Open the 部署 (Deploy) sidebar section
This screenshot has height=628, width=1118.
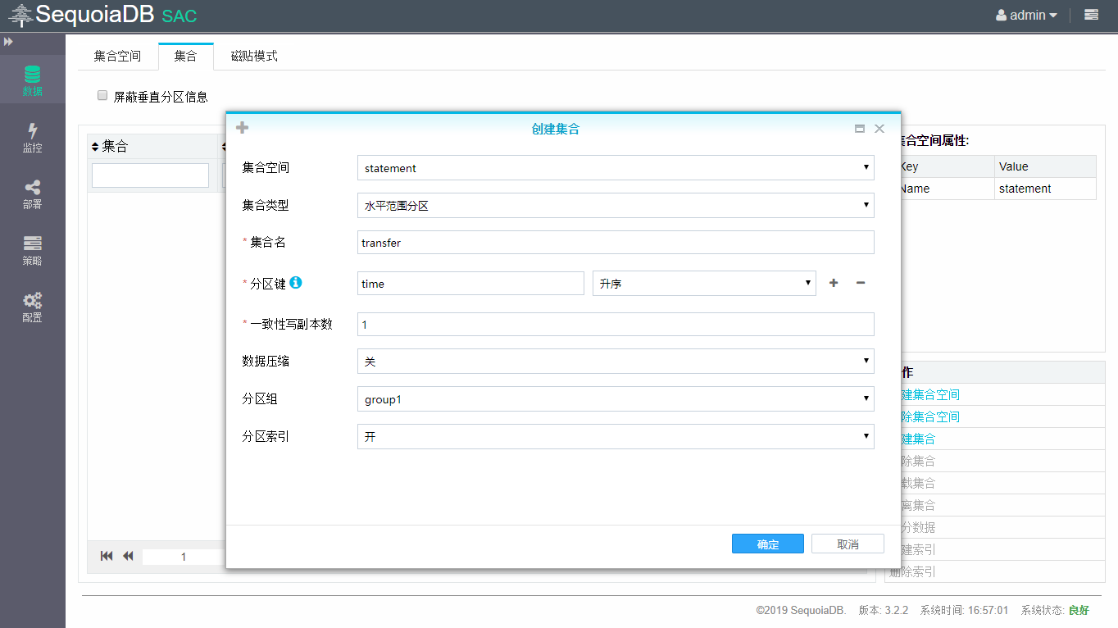tap(32, 193)
